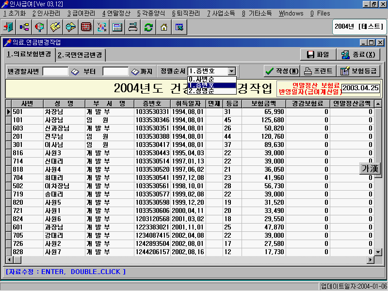Screen dimensions: 388x291
Task: Click the exit door icon on the toolbar
Action: pos(8,28)
